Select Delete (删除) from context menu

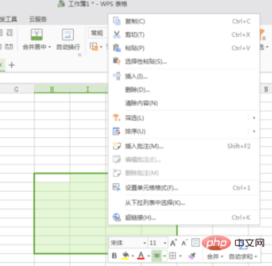pyautogui.click(x=183, y=90)
